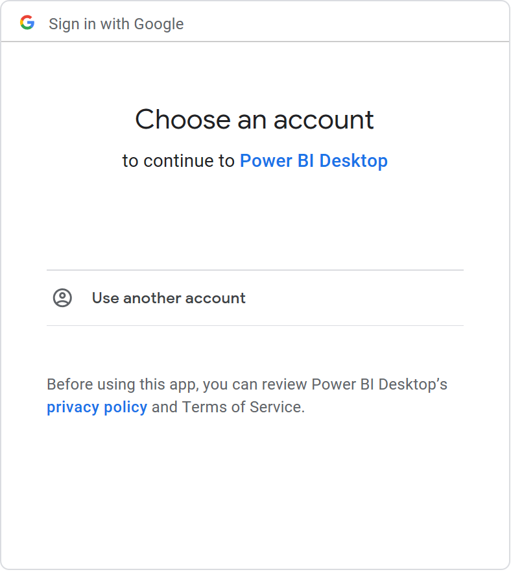Click the divider above Use another account
Screen dimensions: 511x572
pos(255,269)
